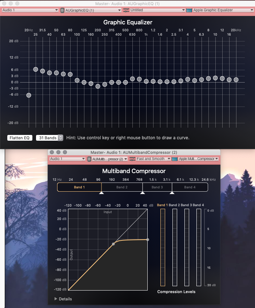Click the 20 Hz equalizer band slider knob
The height and width of the screenshot is (308, 255).
29,95
